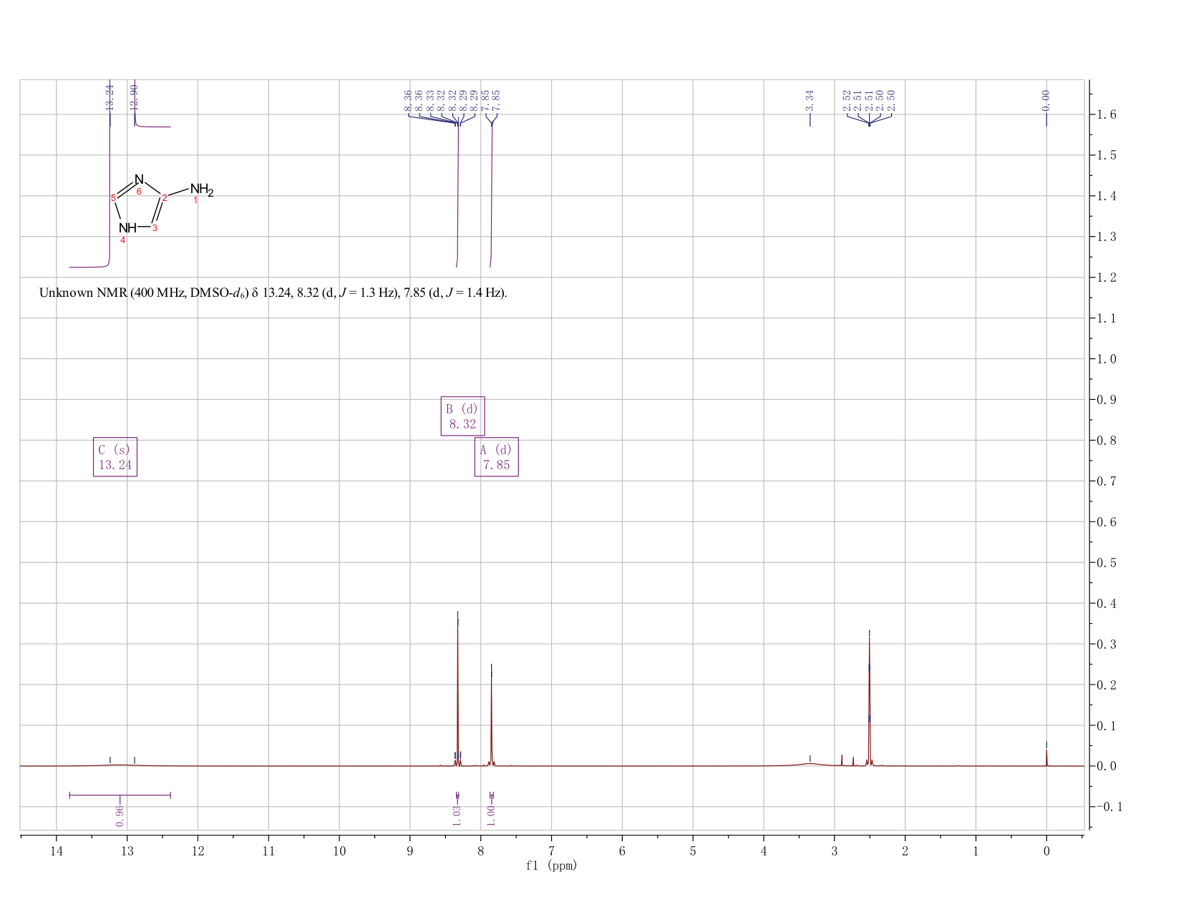Image resolution: width=1181 pixels, height=912 pixels.
Task: Click the ring NH atom labeled 4
Action: 127,228
